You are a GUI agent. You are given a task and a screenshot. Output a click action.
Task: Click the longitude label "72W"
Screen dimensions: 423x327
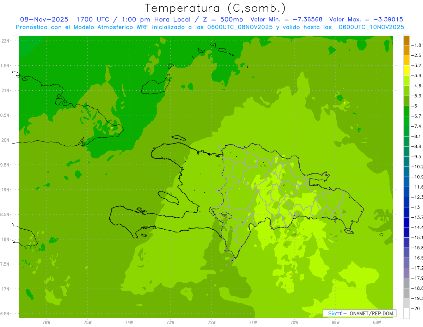(x=212, y=322)
